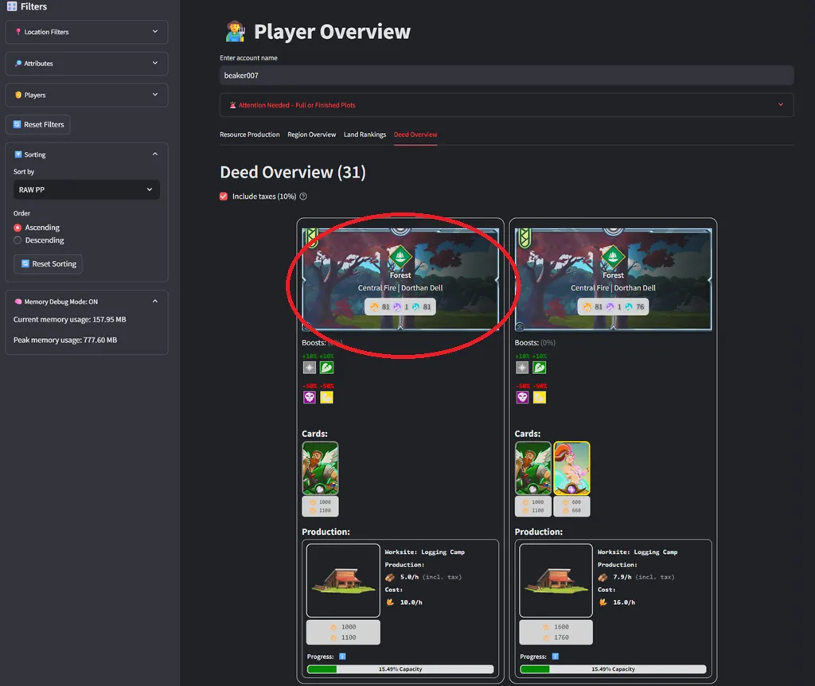Click the wood icon next to 7.9/h
Viewport: 815px width, 686px height.
pyautogui.click(x=602, y=577)
